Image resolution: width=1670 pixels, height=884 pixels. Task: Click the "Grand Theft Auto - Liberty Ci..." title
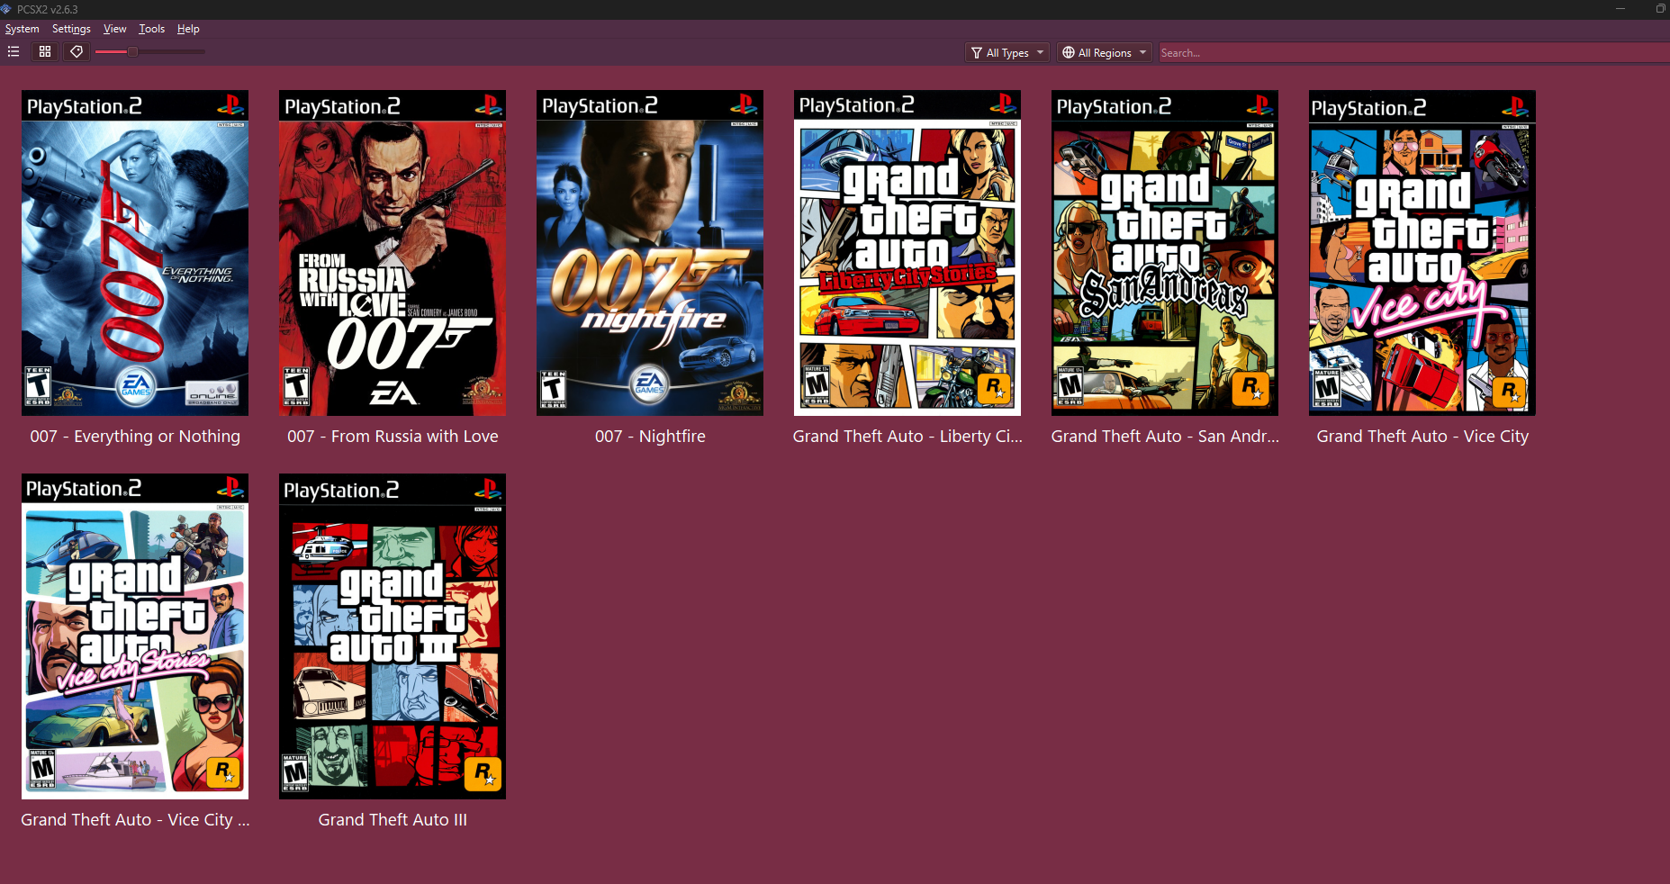907,437
